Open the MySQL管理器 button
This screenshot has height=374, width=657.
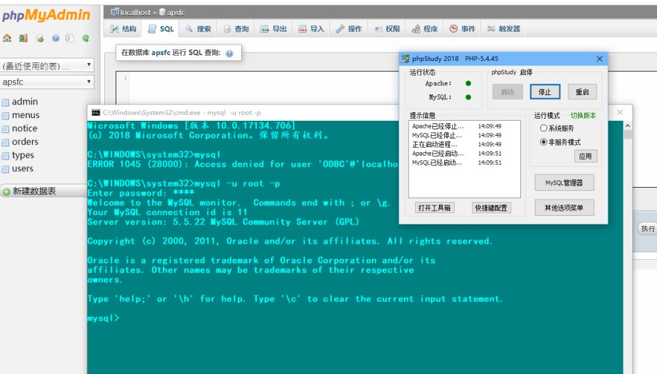[564, 183]
